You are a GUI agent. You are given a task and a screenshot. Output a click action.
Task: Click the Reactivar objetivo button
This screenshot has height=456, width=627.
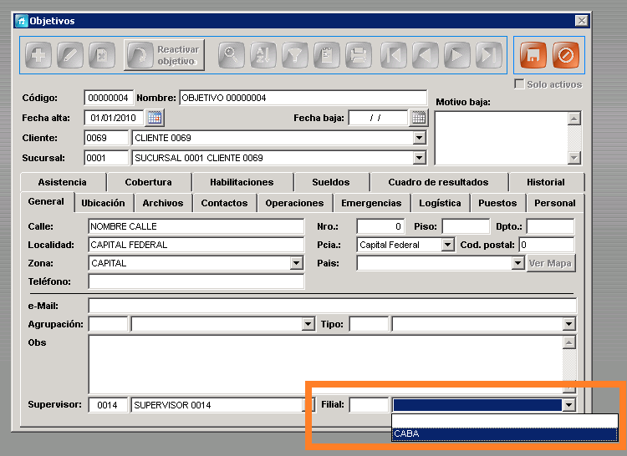pos(164,55)
